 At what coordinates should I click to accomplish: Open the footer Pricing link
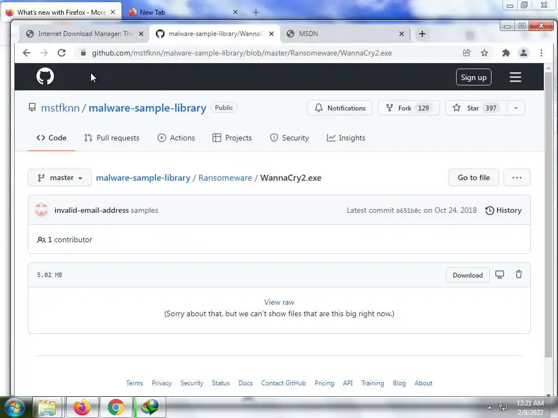click(x=324, y=383)
